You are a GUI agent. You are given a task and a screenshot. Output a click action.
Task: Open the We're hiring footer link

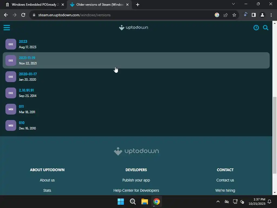[225, 190]
